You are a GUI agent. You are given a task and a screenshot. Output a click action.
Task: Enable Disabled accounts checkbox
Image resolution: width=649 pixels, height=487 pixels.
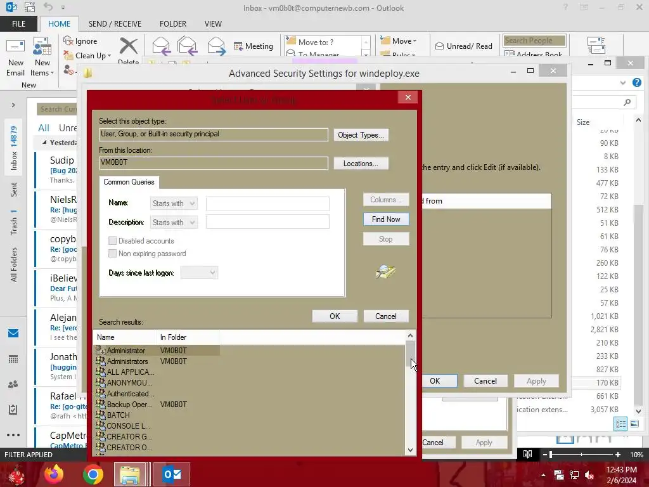(113, 240)
